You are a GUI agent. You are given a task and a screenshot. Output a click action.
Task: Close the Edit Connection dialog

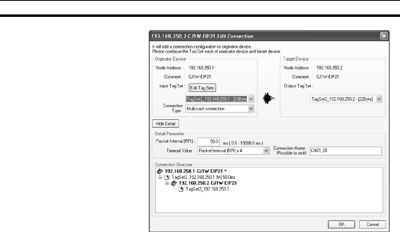click(384, 36)
